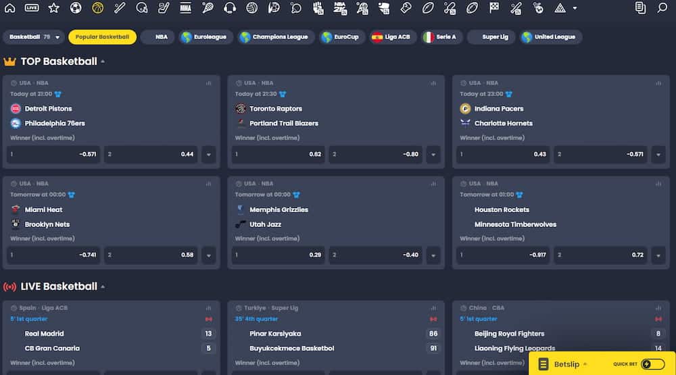Select the Soccer ball sport icon

[76, 7]
